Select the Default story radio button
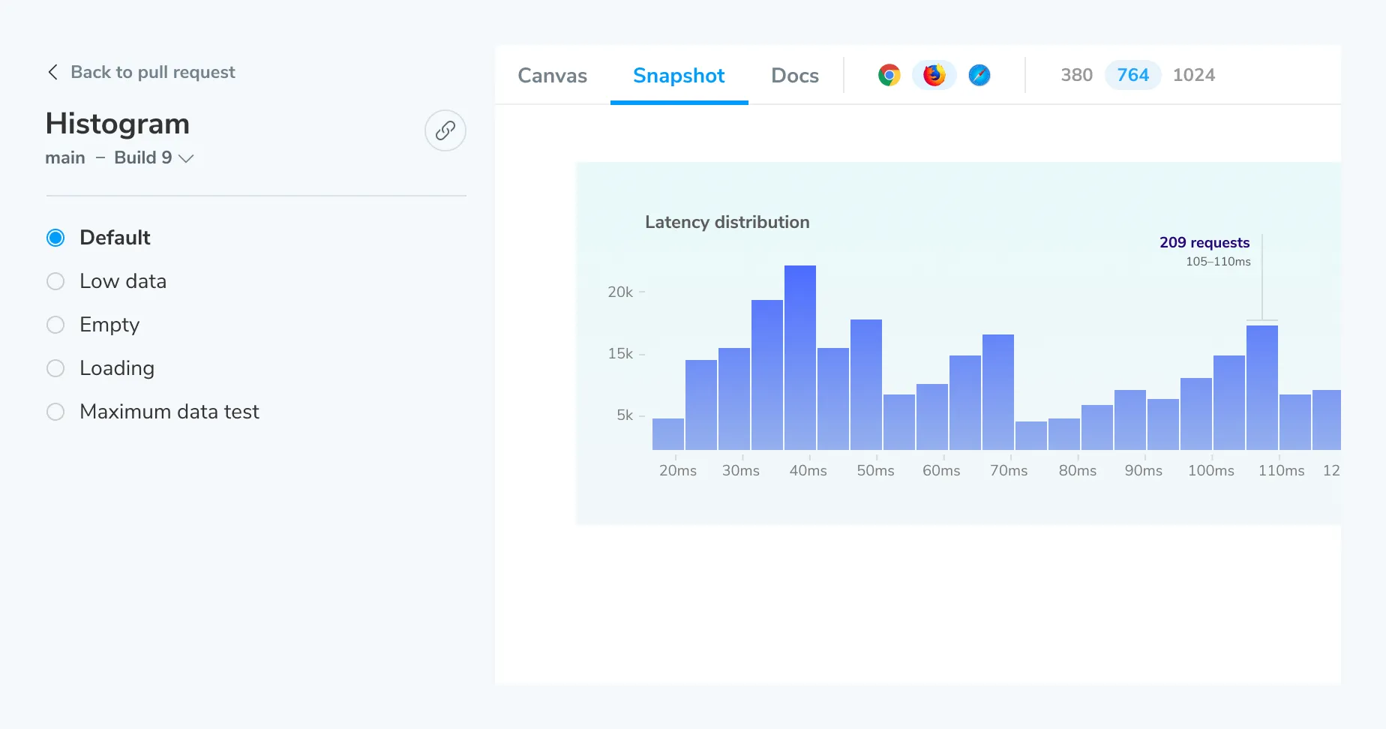This screenshot has width=1386, height=729. 55,238
